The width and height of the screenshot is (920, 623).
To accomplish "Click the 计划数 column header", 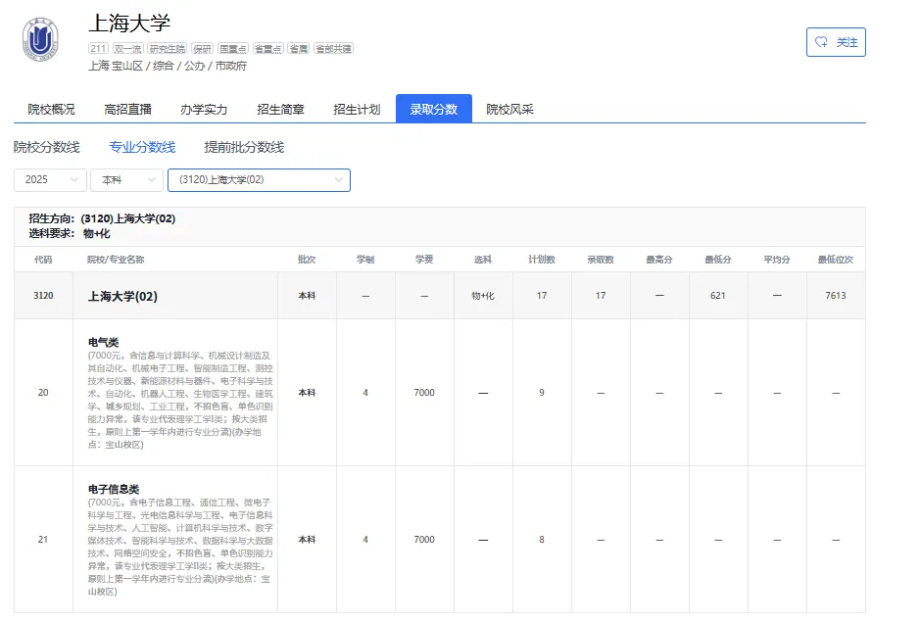I will 542,260.
